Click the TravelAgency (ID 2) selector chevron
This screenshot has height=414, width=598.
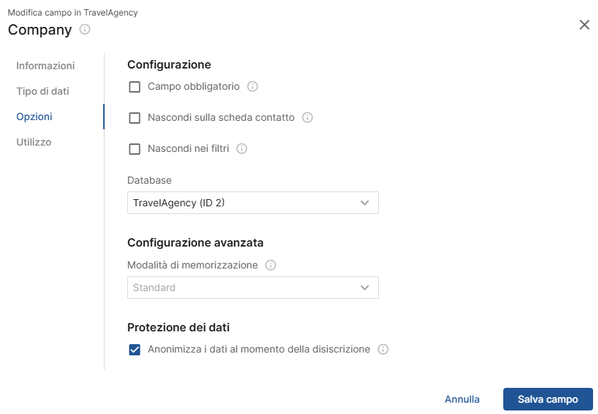coord(365,203)
